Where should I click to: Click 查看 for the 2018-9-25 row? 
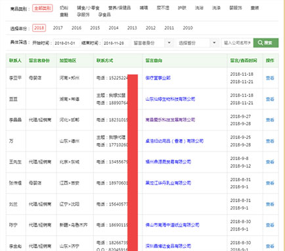tap(270, 141)
